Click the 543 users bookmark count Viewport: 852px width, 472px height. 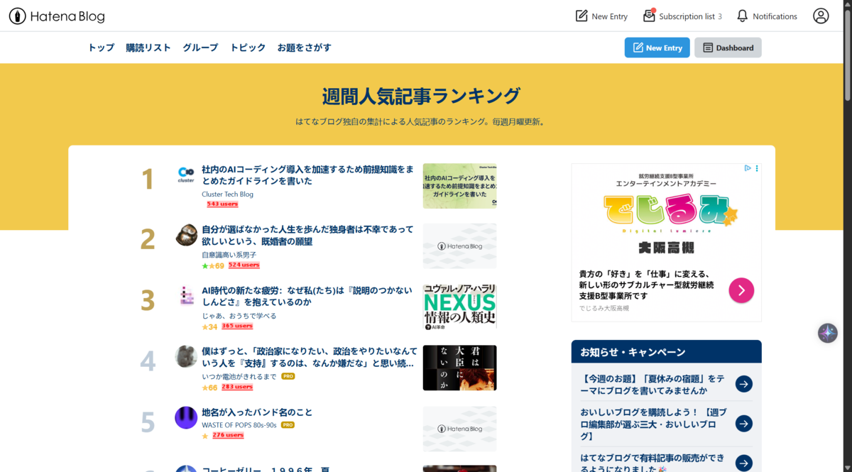[x=222, y=204]
